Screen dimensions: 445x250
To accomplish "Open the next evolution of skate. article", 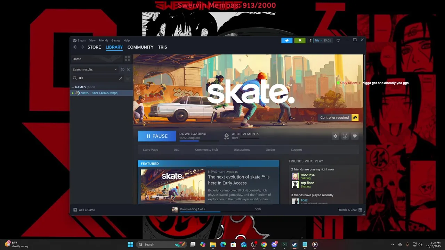I will 238,180.
